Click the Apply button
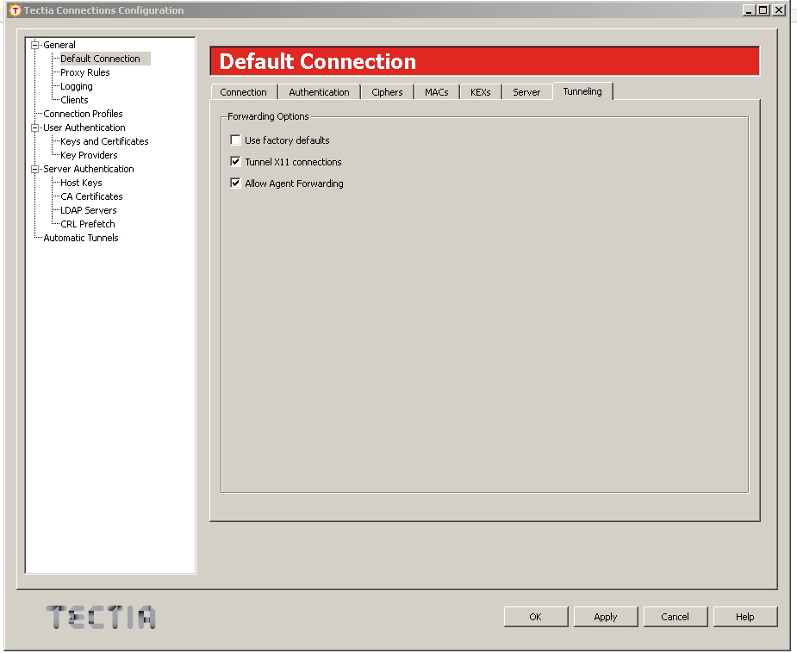 pos(606,617)
